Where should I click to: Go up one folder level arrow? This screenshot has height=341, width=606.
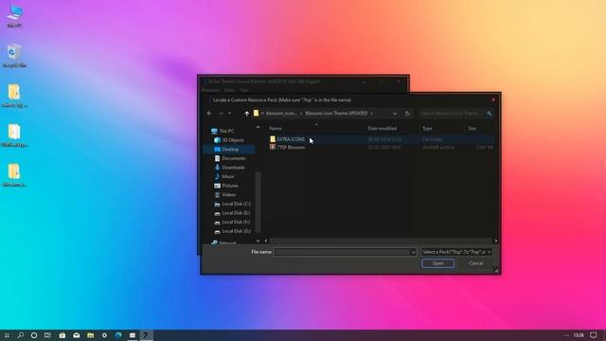[x=246, y=114]
